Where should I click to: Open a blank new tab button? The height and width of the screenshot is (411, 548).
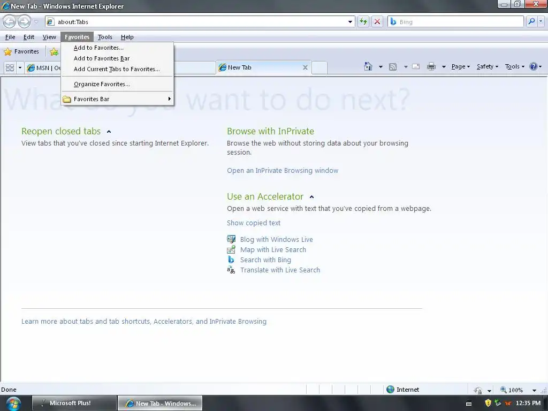pos(319,67)
